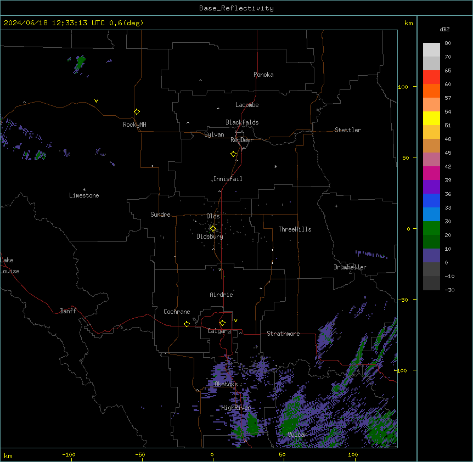The width and height of the screenshot is (473, 462).
Task: Click the Innisfail map label
Action: point(228,179)
